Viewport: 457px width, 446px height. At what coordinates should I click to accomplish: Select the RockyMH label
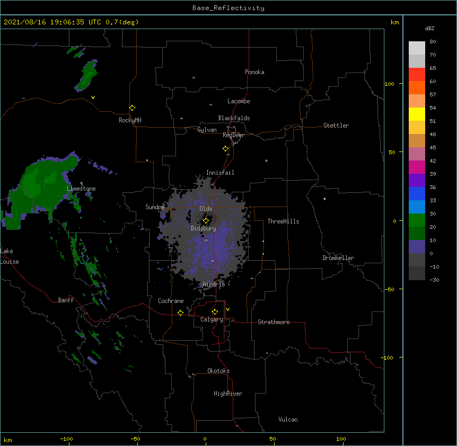coord(130,120)
